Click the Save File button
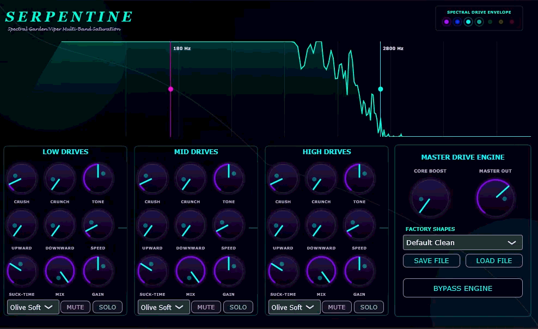 (431, 261)
